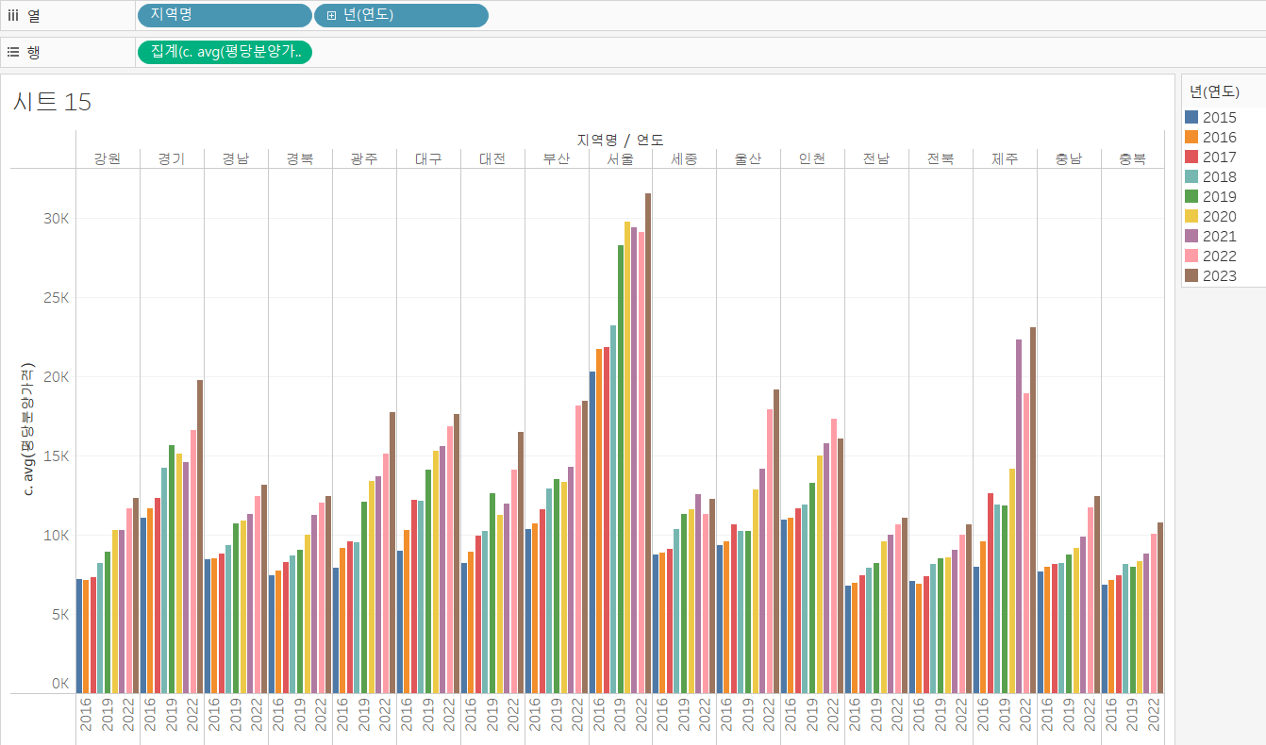Select the 충북 region header
The width and height of the screenshot is (1266, 745).
point(1132,158)
